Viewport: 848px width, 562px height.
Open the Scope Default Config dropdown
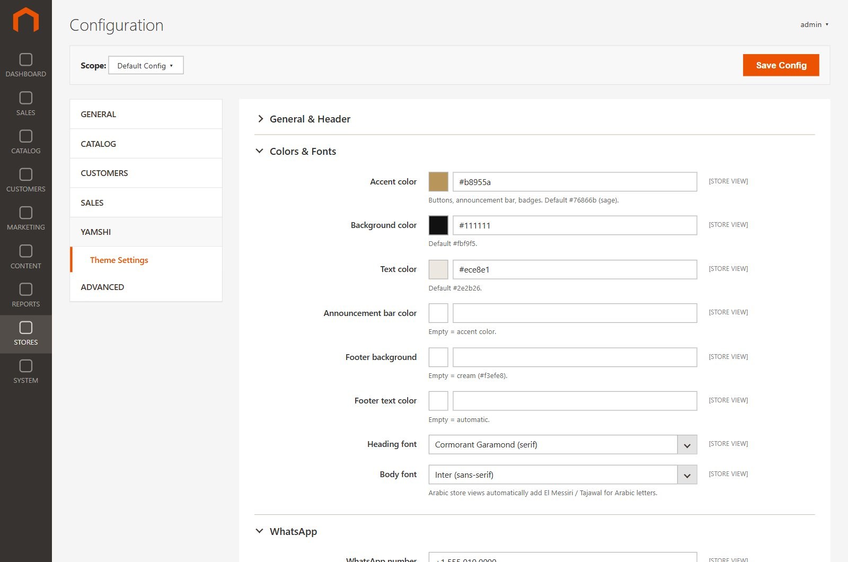(x=146, y=65)
